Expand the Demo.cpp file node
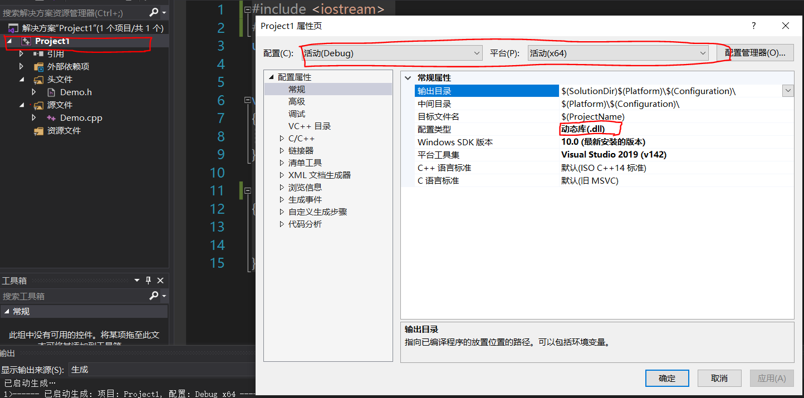804x398 pixels. [x=34, y=118]
